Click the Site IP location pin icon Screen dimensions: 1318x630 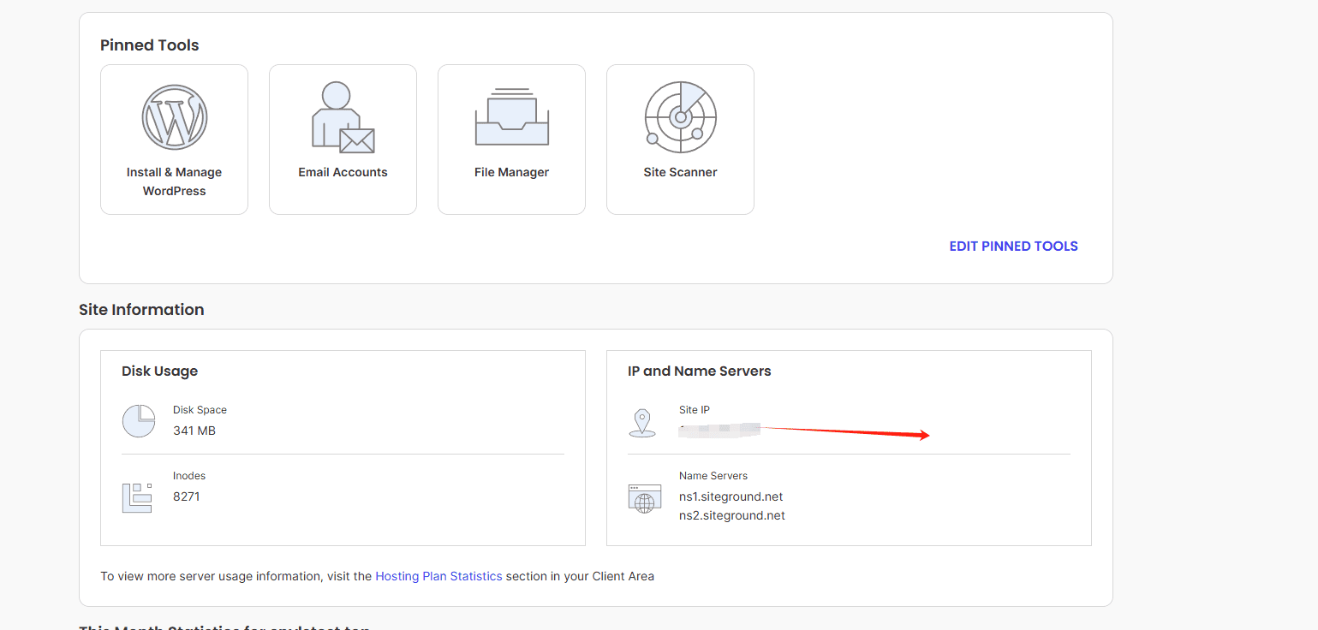642,423
